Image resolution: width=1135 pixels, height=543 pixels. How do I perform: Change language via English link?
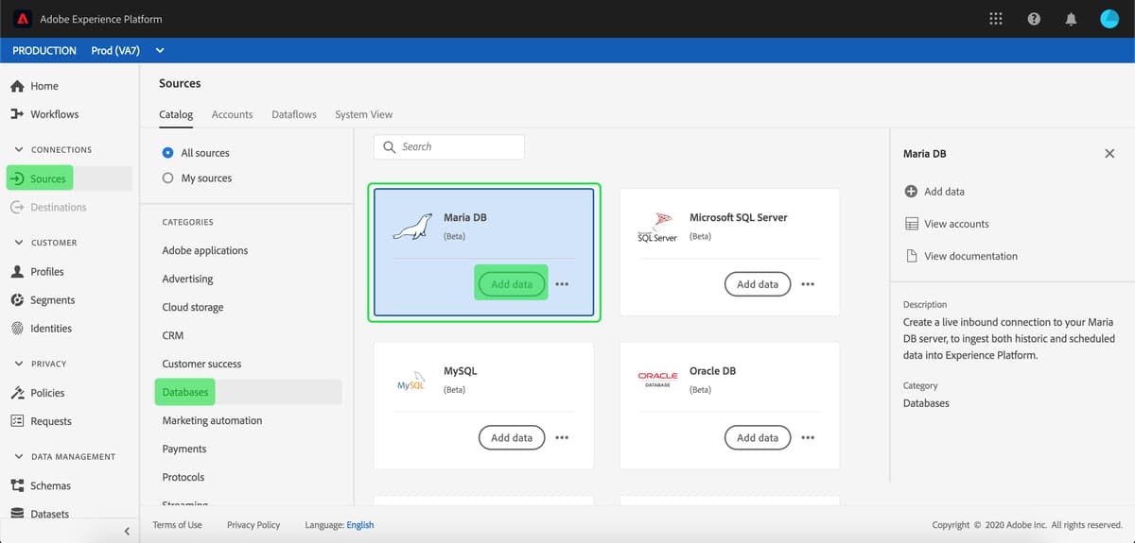click(x=359, y=525)
